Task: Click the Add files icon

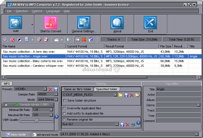Action: (16, 22)
